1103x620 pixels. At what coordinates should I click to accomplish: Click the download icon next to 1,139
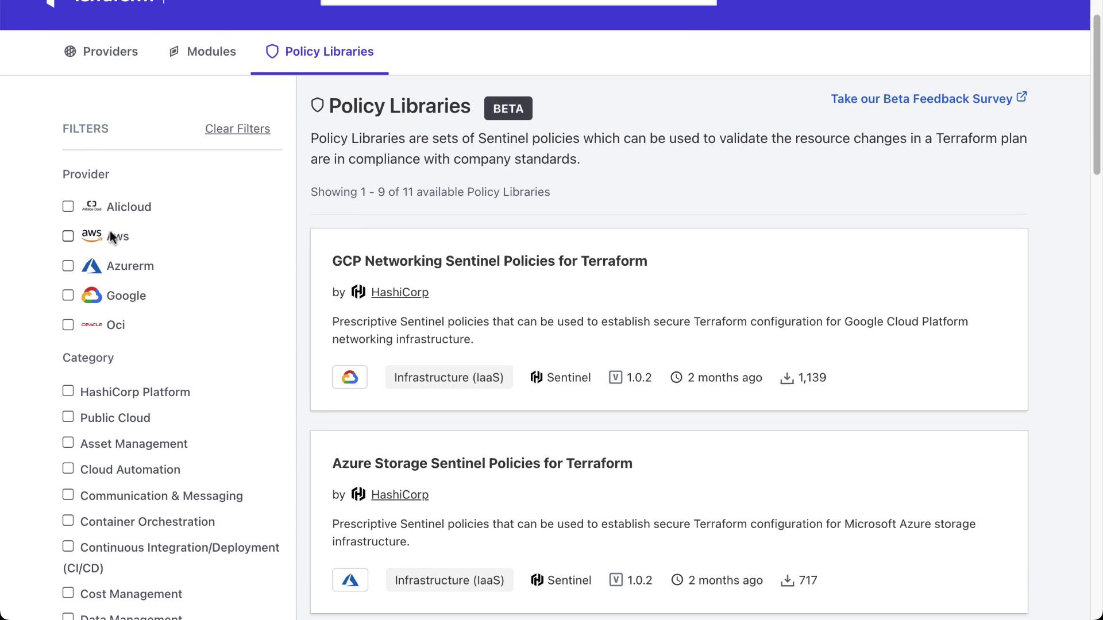pos(786,378)
